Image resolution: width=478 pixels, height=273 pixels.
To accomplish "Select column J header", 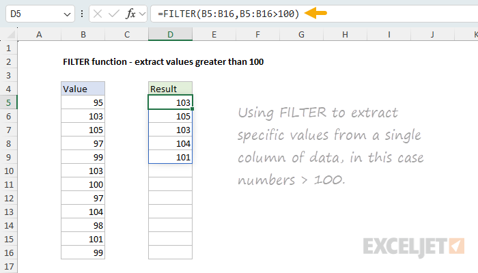I will pyautogui.click(x=432, y=34).
